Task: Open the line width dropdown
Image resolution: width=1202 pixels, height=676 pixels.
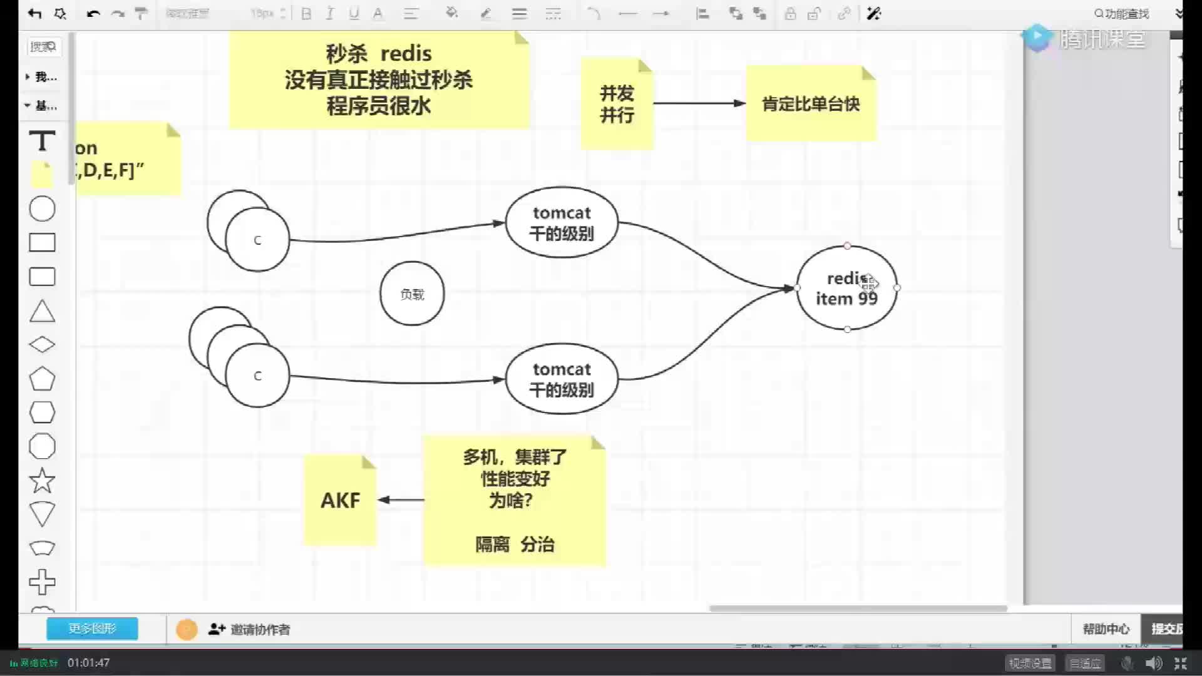Action: 520,14
